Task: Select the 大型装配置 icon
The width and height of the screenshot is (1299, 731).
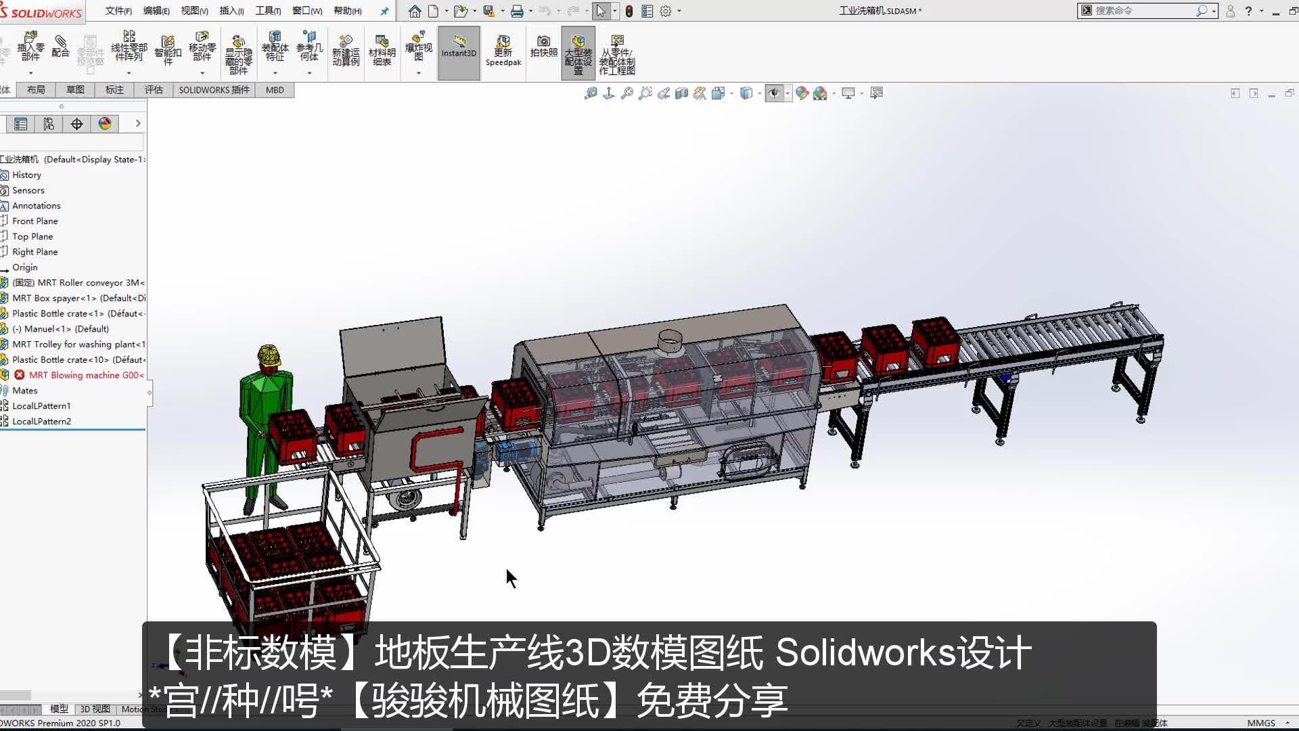Action: point(577,51)
